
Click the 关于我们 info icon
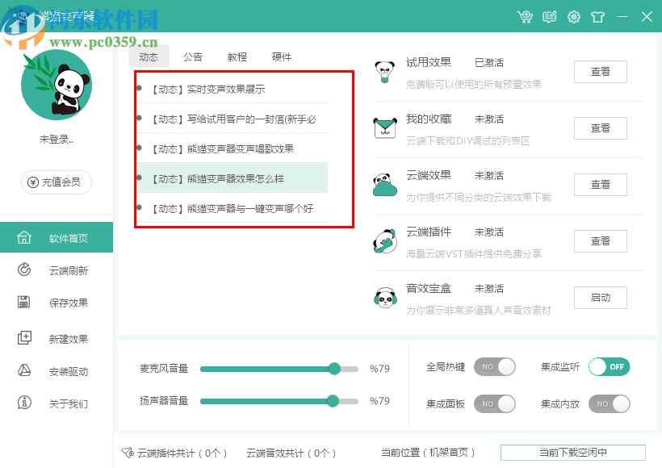[24, 403]
